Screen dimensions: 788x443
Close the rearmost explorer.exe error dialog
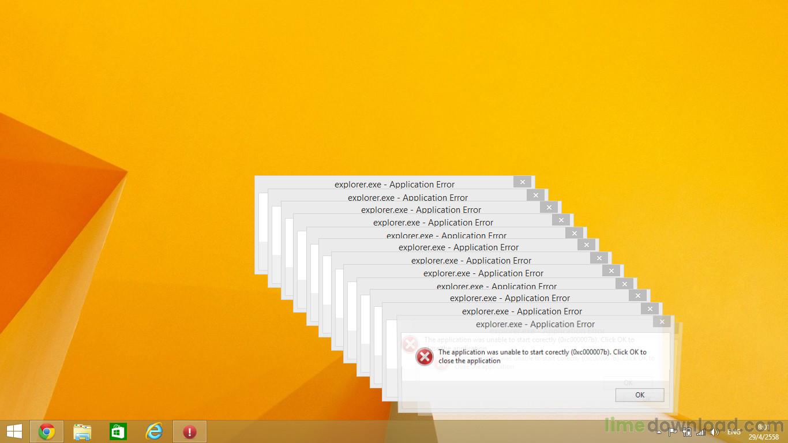tap(522, 182)
